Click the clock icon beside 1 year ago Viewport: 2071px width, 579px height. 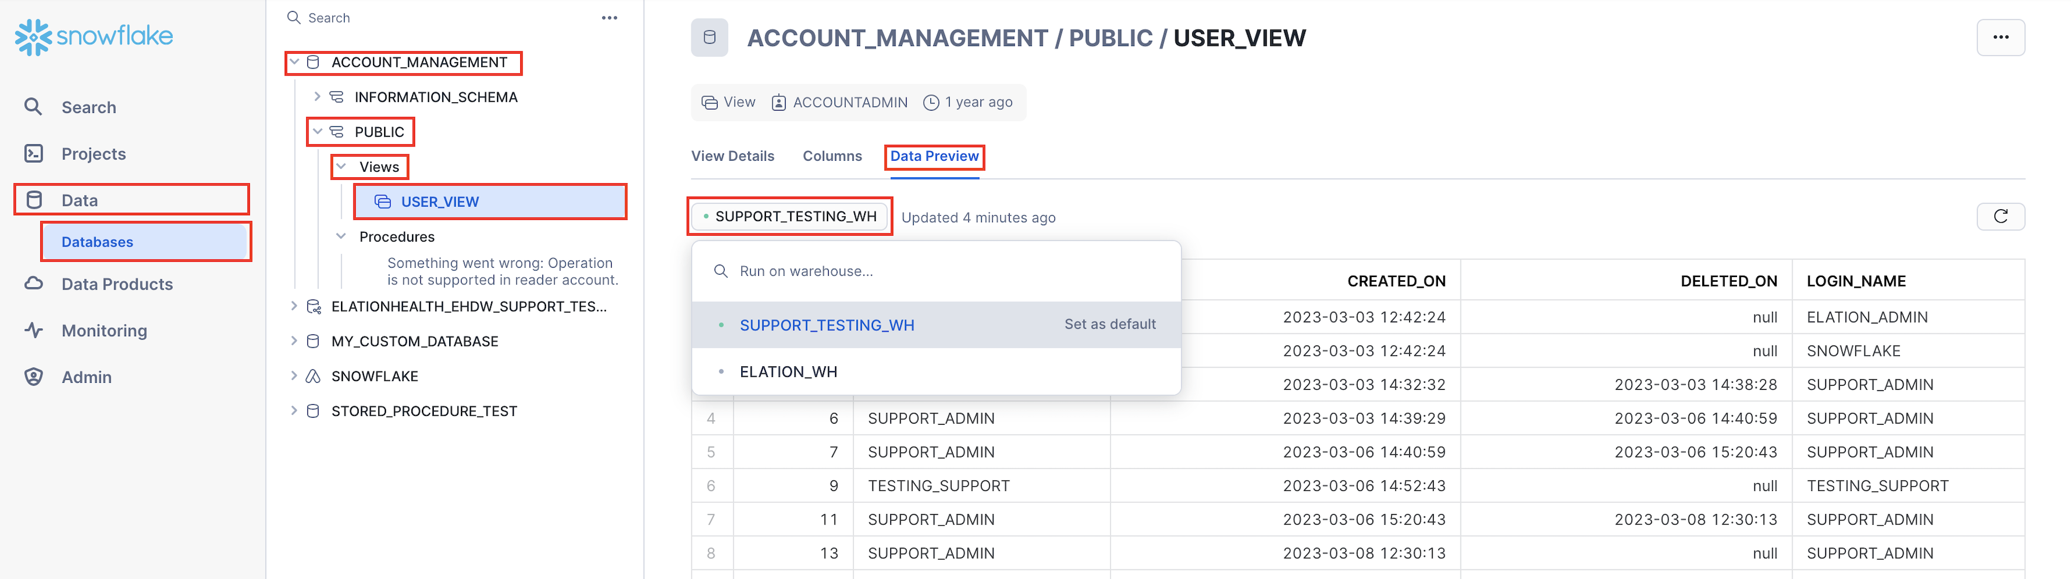pos(931,102)
